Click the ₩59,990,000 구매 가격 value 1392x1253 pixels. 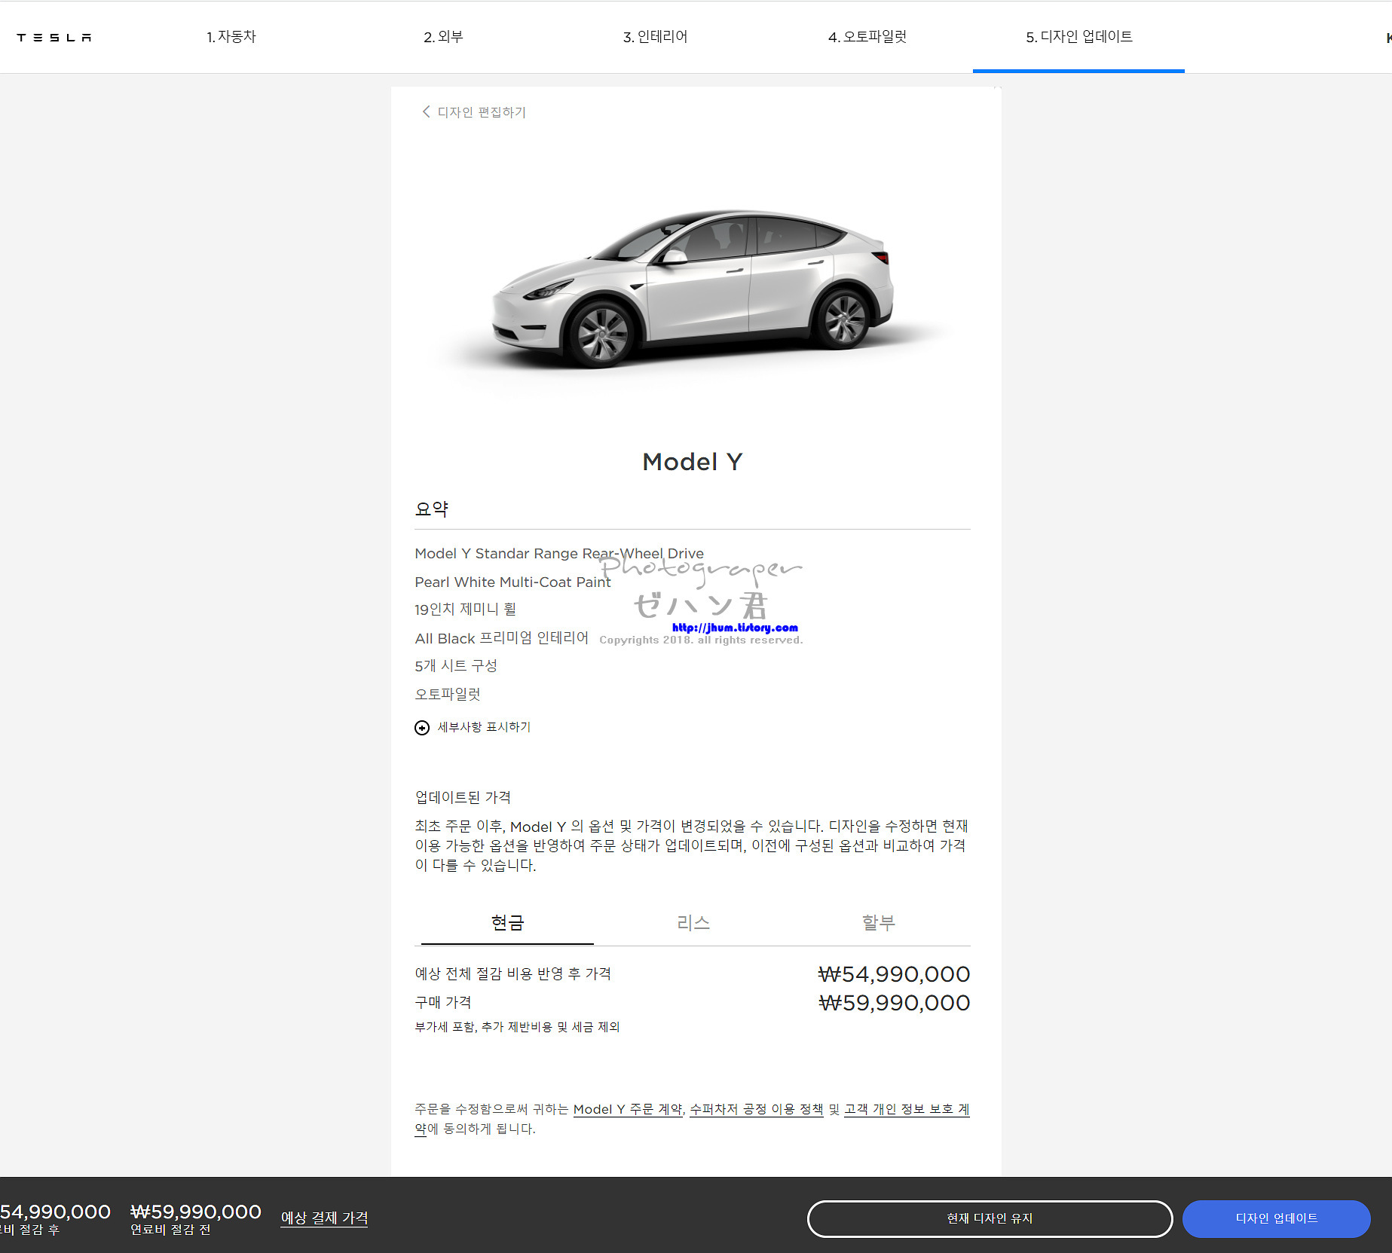click(x=894, y=1003)
